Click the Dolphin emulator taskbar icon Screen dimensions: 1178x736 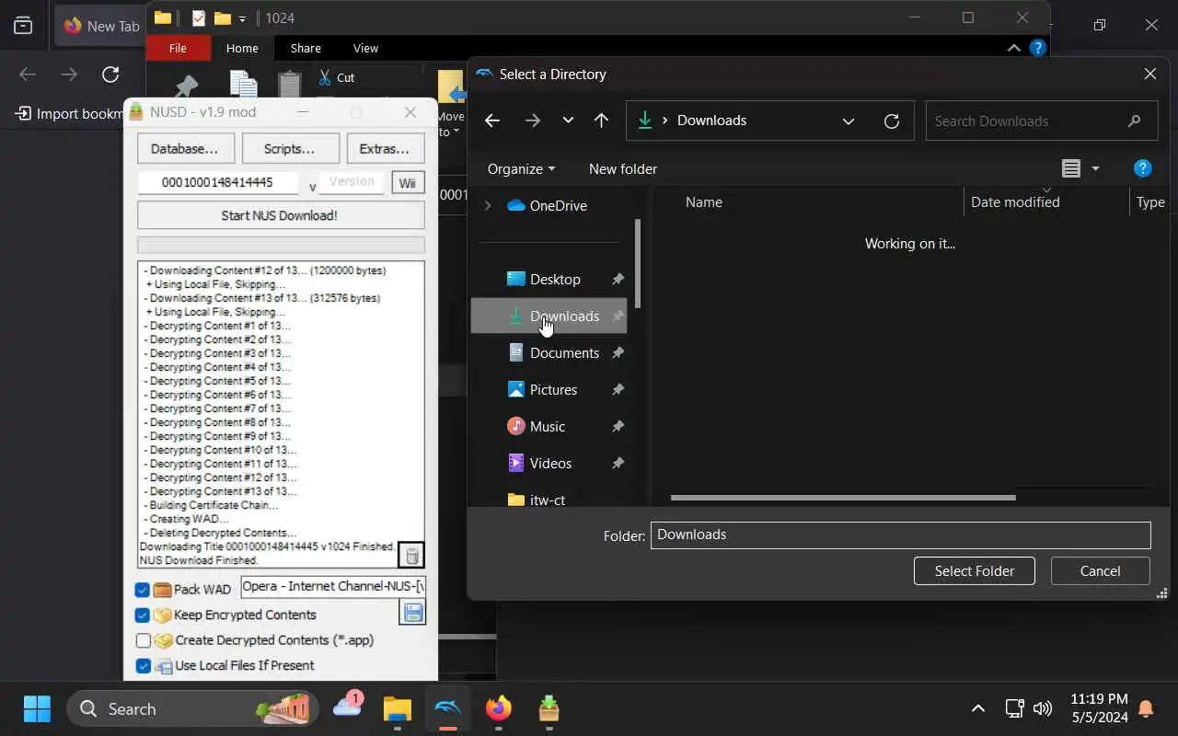tap(448, 708)
